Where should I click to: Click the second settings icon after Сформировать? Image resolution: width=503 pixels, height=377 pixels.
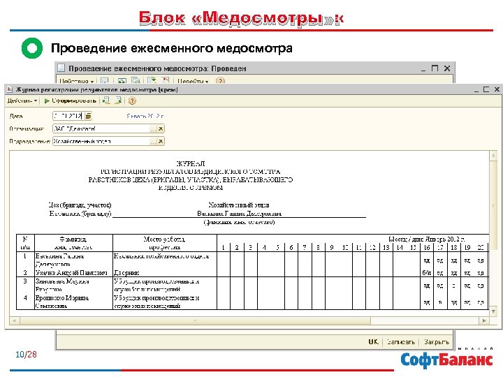point(118,101)
